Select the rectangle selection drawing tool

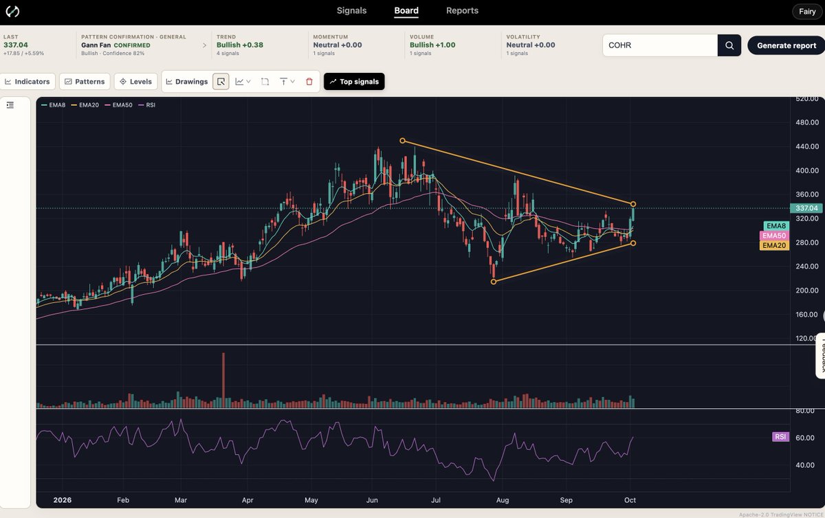[265, 81]
